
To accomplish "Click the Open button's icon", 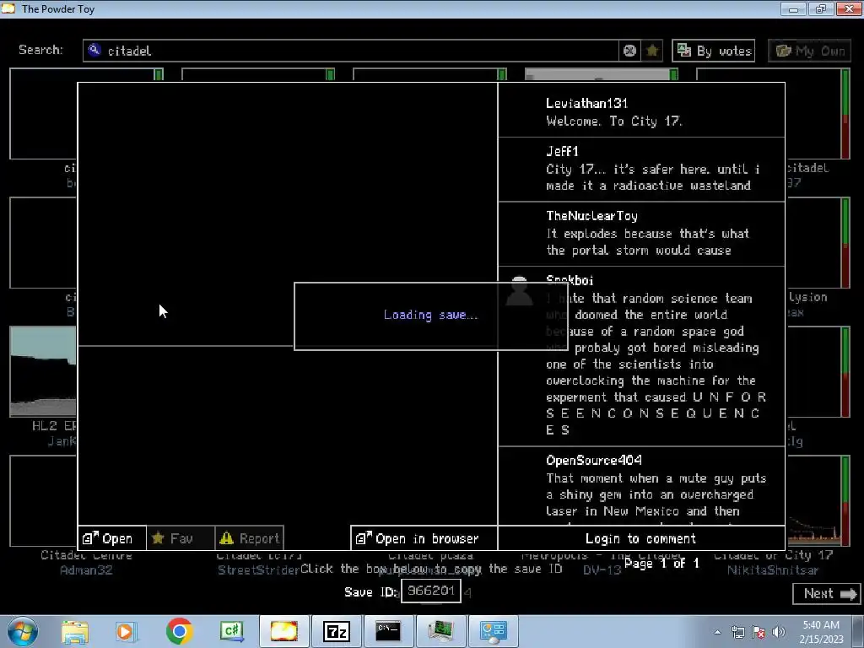I will pos(90,537).
